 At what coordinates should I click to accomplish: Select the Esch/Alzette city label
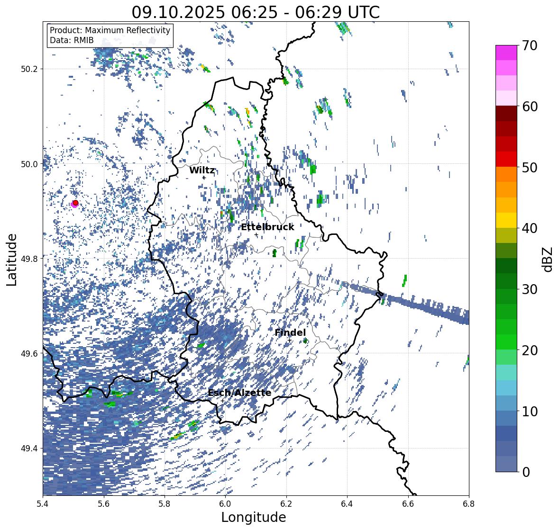(x=239, y=393)
